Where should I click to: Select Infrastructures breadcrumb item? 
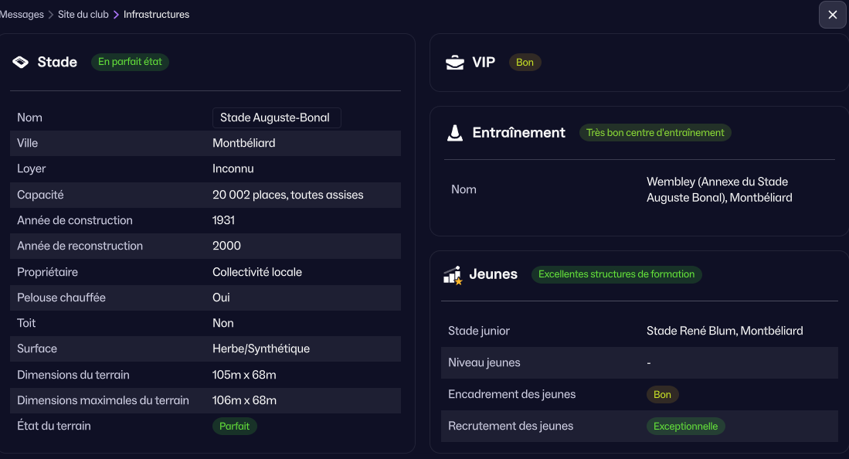coord(156,15)
